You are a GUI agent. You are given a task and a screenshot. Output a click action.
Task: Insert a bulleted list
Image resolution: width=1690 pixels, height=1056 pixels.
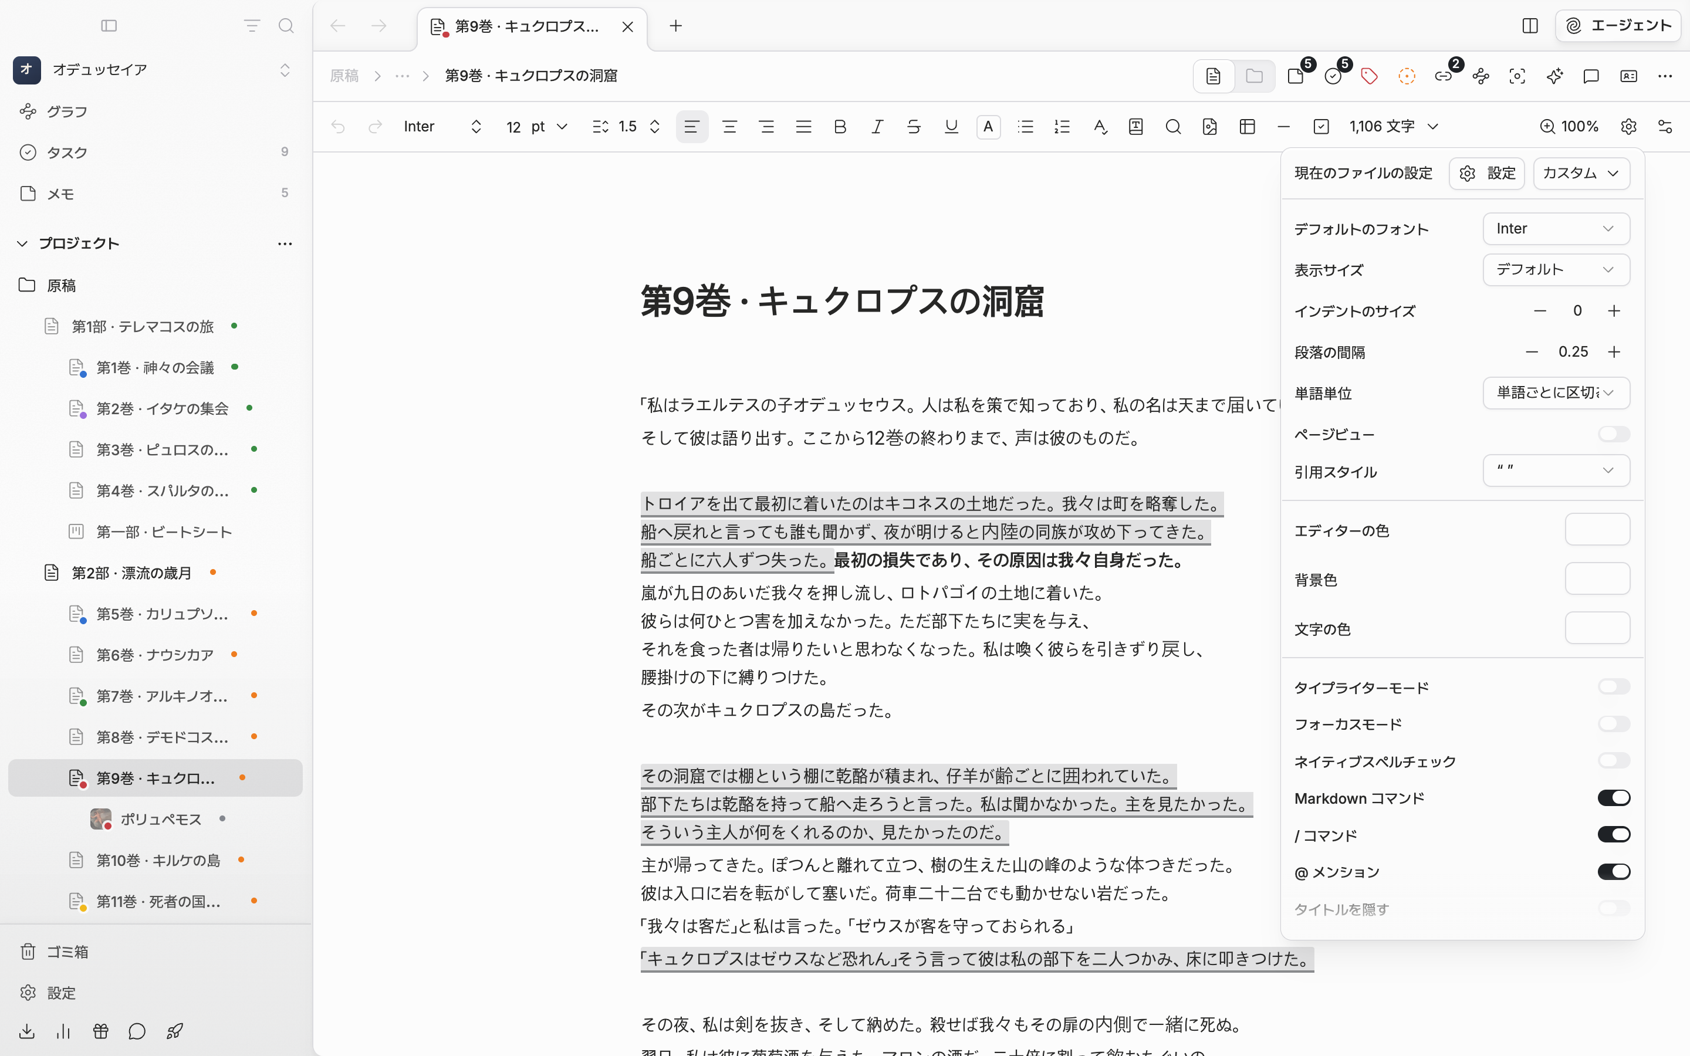click(1025, 126)
